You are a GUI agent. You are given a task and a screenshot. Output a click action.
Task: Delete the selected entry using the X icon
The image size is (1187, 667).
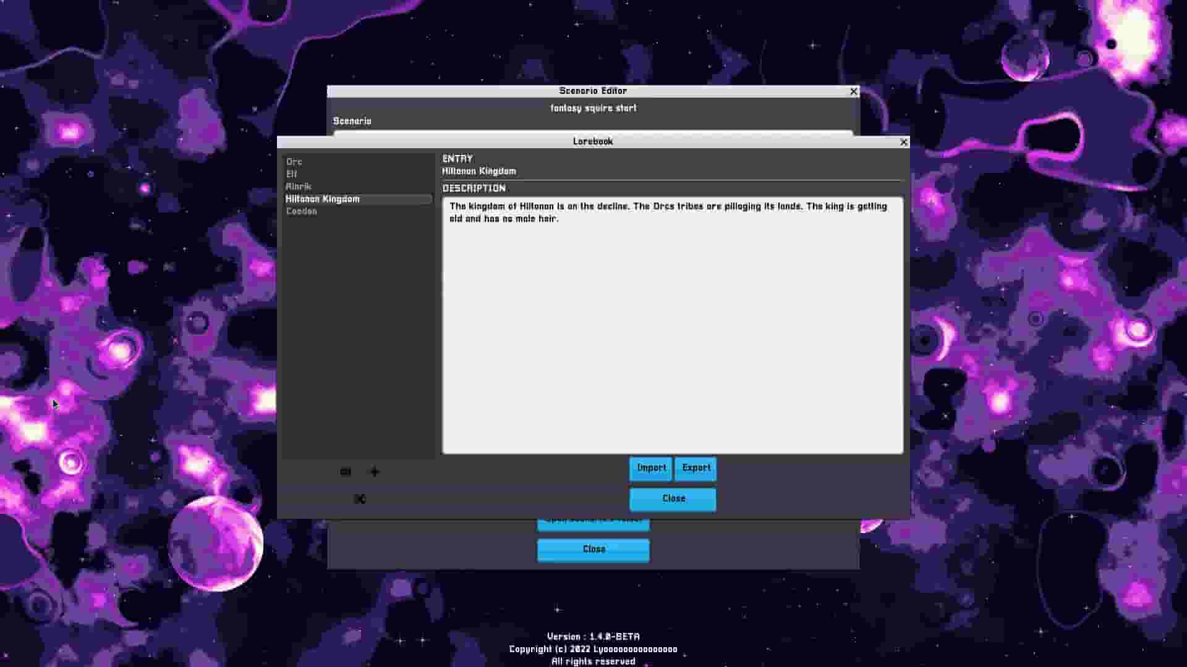(359, 498)
